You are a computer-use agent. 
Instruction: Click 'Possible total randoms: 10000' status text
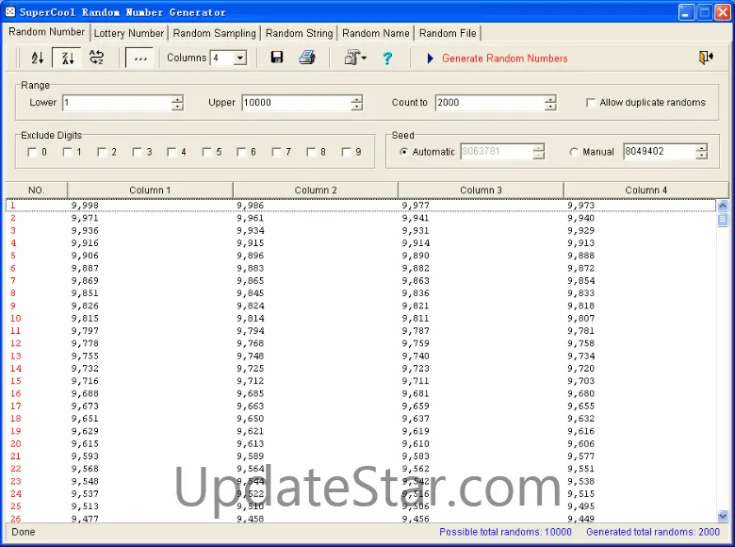tap(505, 532)
